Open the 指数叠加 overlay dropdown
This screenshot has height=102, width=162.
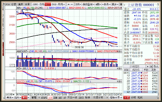point(89,4)
